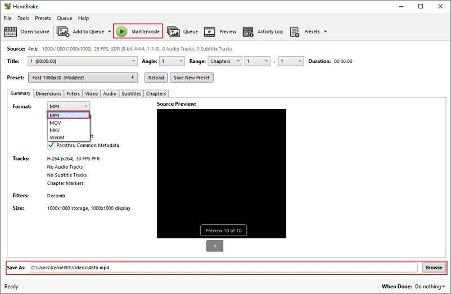451x294 pixels.
Task: Click the Preview 10 of 10 label
Action: coord(223,230)
